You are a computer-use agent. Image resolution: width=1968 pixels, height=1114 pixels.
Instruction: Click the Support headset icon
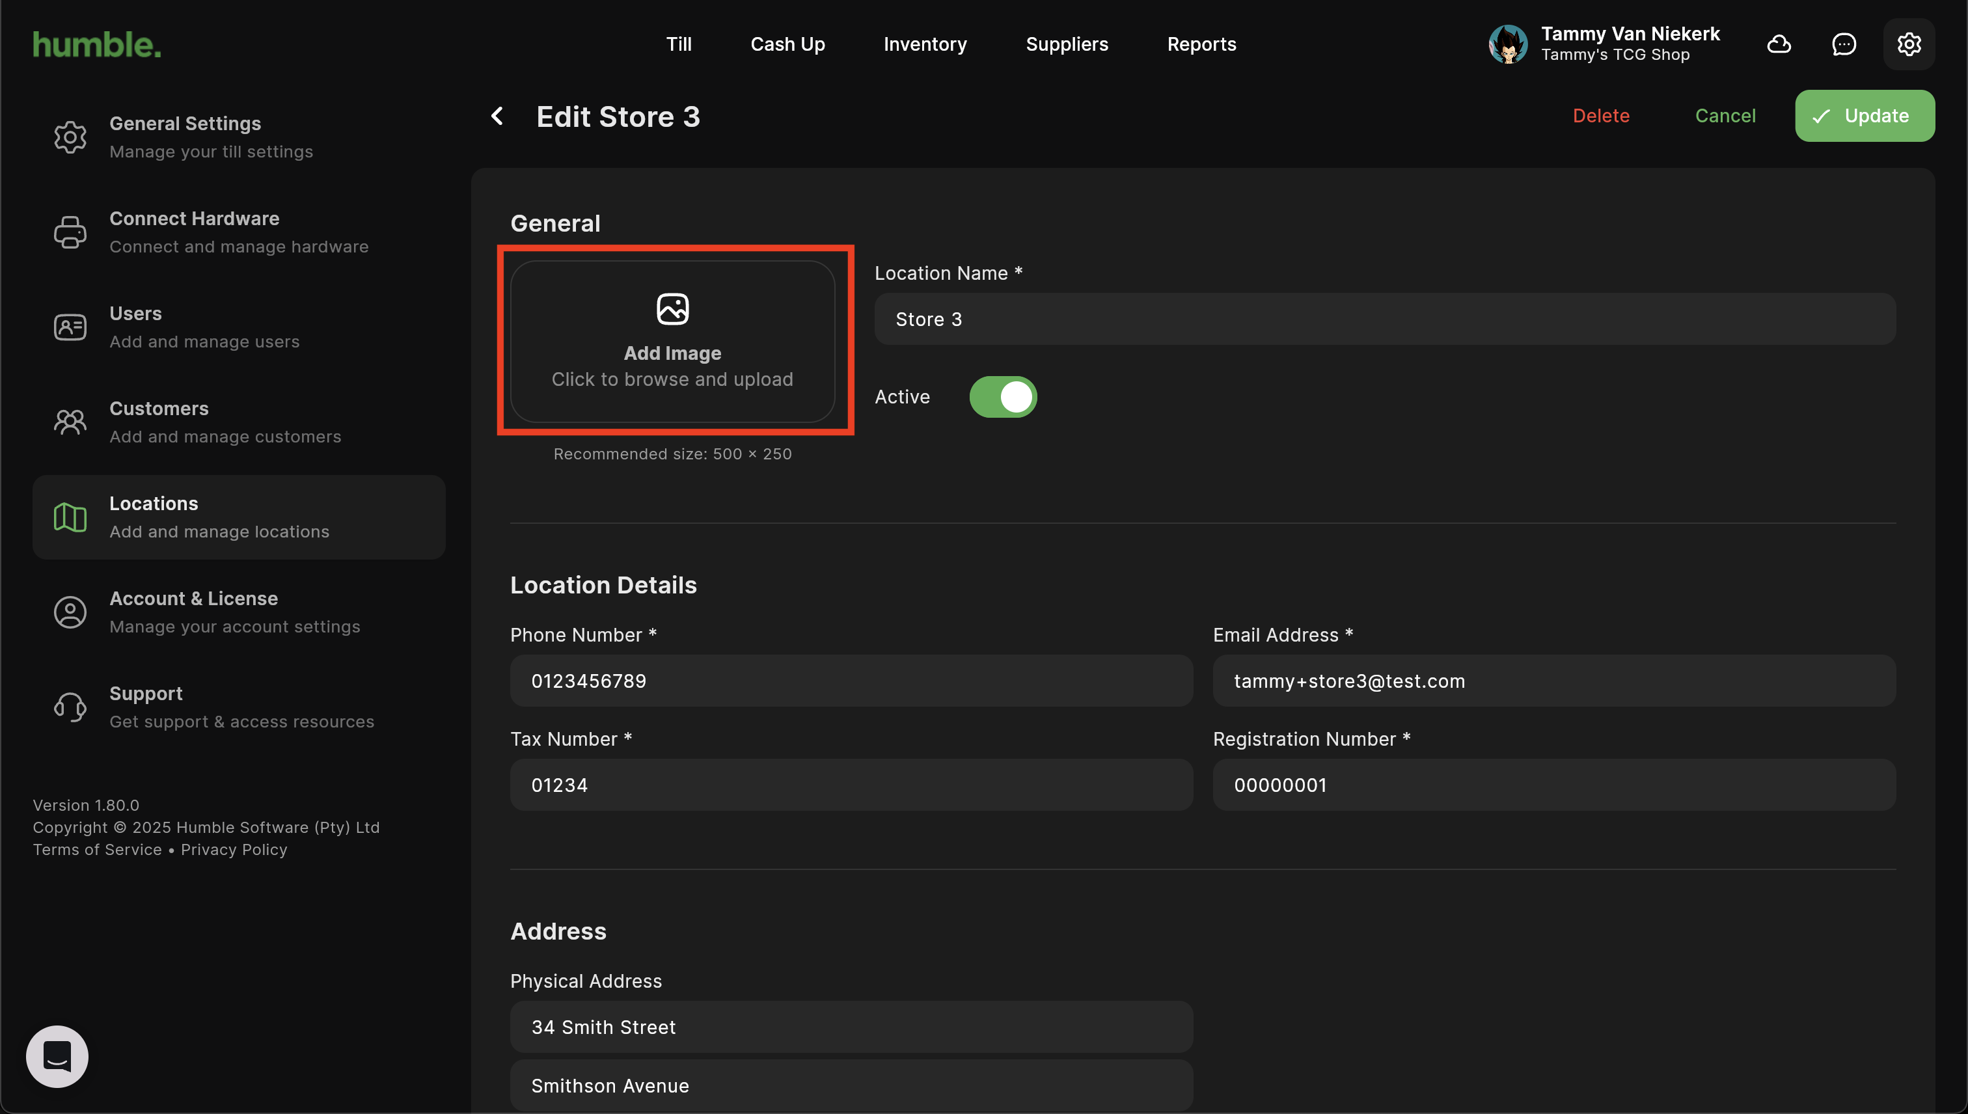(x=70, y=707)
